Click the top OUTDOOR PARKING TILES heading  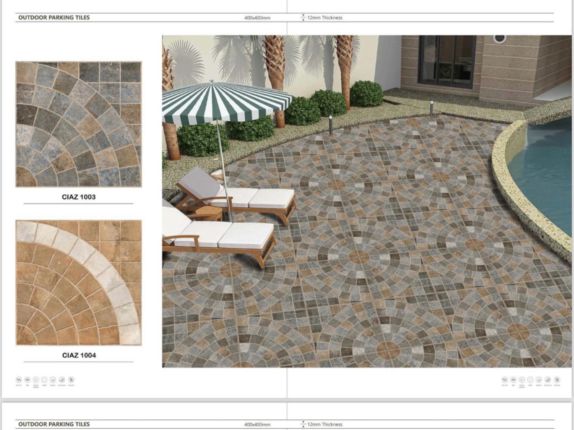pyautogui.click(x=54, y=17)
